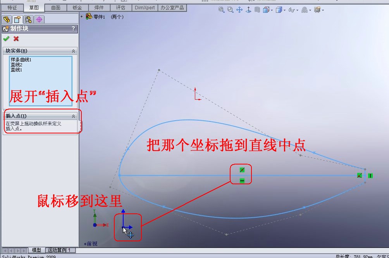Open the Display Style dropdown arrow
The width and height of the screenshot is (389, 258).
pyautogui.click(x=284, y=10)
